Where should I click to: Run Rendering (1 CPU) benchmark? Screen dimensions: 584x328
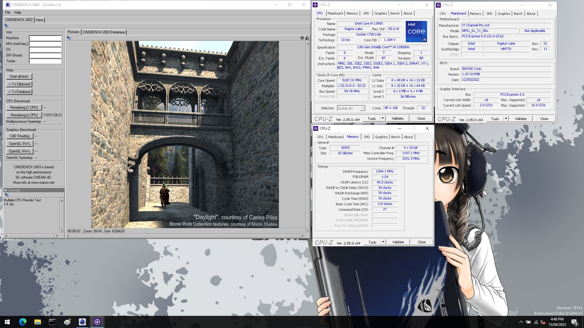point(24,108)
